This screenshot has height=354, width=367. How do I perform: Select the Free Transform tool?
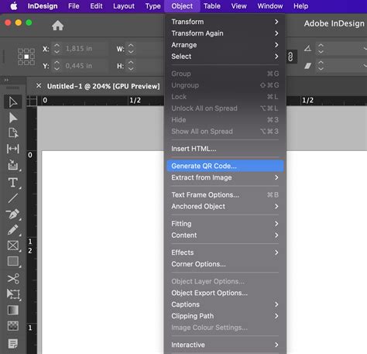click(x=13, y=294)
